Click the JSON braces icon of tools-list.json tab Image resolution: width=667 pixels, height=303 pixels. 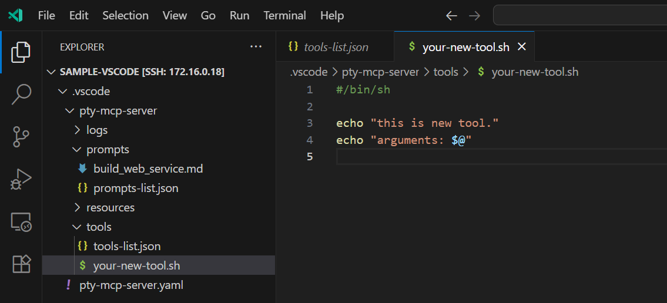pyautogui.click(x=293, y=47)
